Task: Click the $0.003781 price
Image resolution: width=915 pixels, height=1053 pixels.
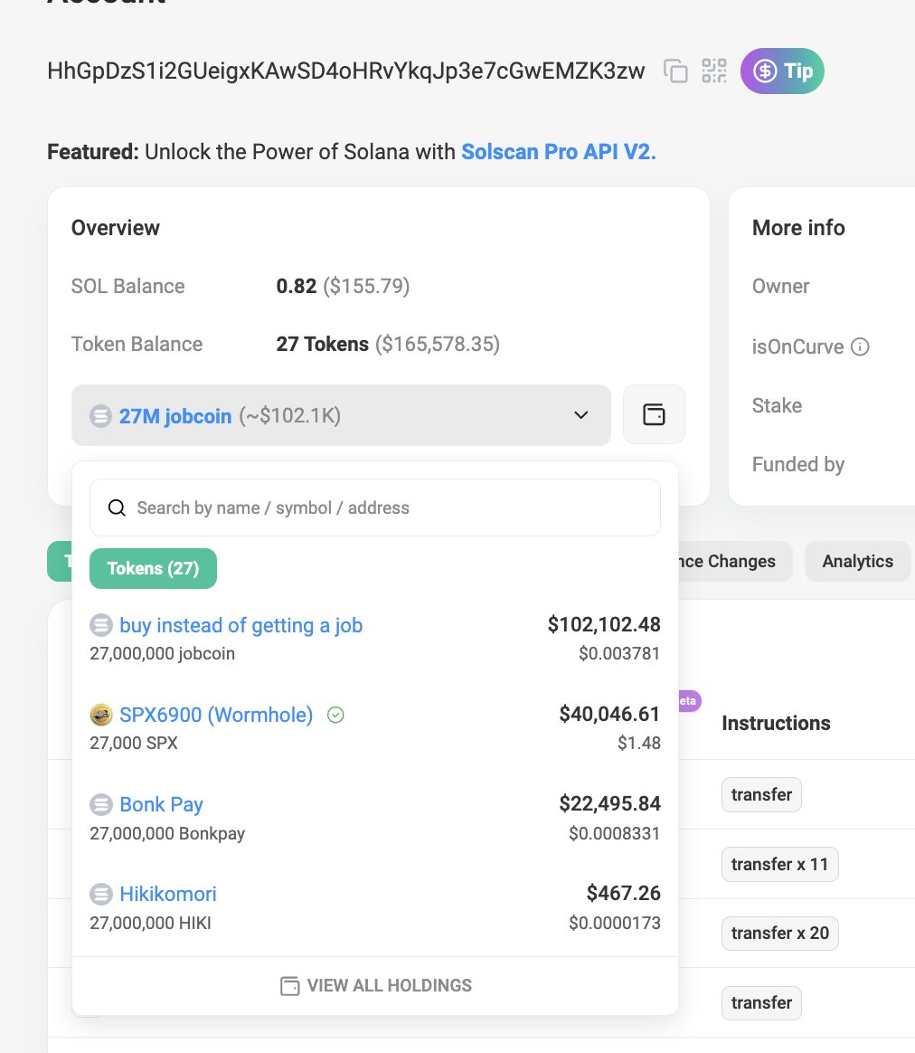Action: 619,653
